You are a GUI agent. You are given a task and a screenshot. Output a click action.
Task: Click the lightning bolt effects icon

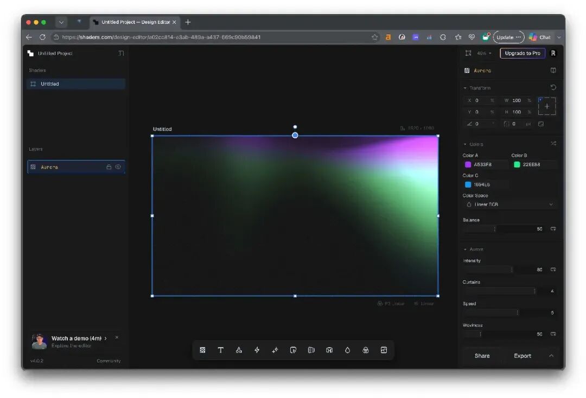tap(257, 350)
